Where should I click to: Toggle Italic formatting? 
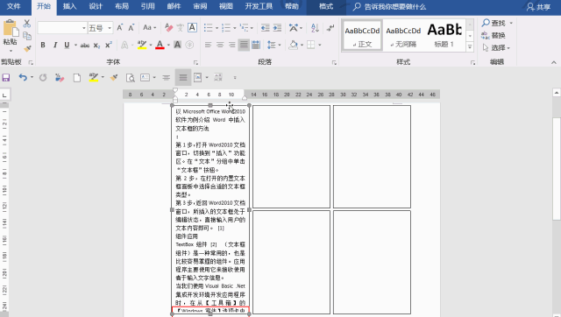55,45
